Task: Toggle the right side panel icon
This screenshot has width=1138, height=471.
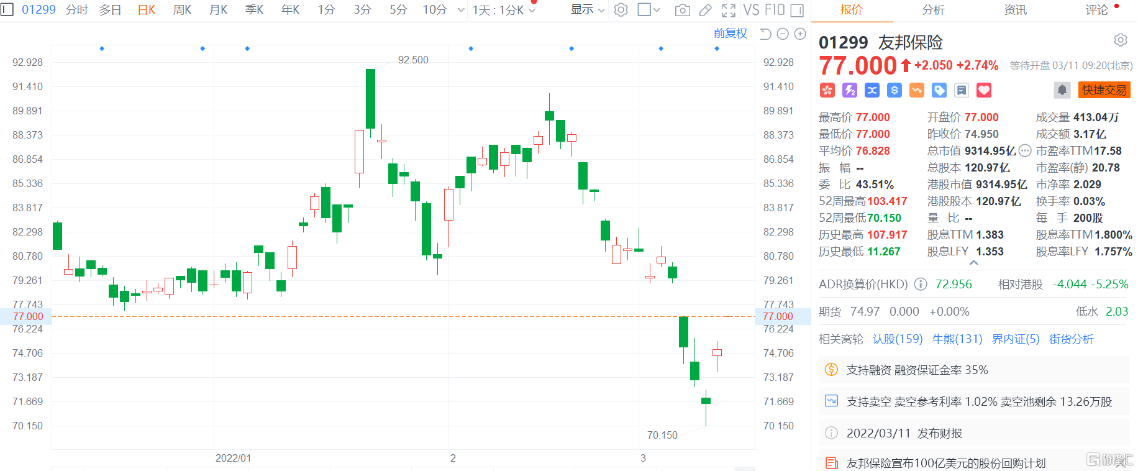Action: pyautogui.click(x=797, y=10)
